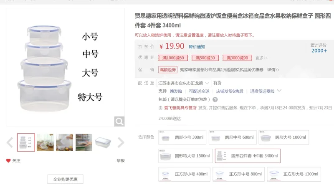
Task: Choose option 圆形四件套 4件套 3400ml
Action: click(x=248, y=156)
